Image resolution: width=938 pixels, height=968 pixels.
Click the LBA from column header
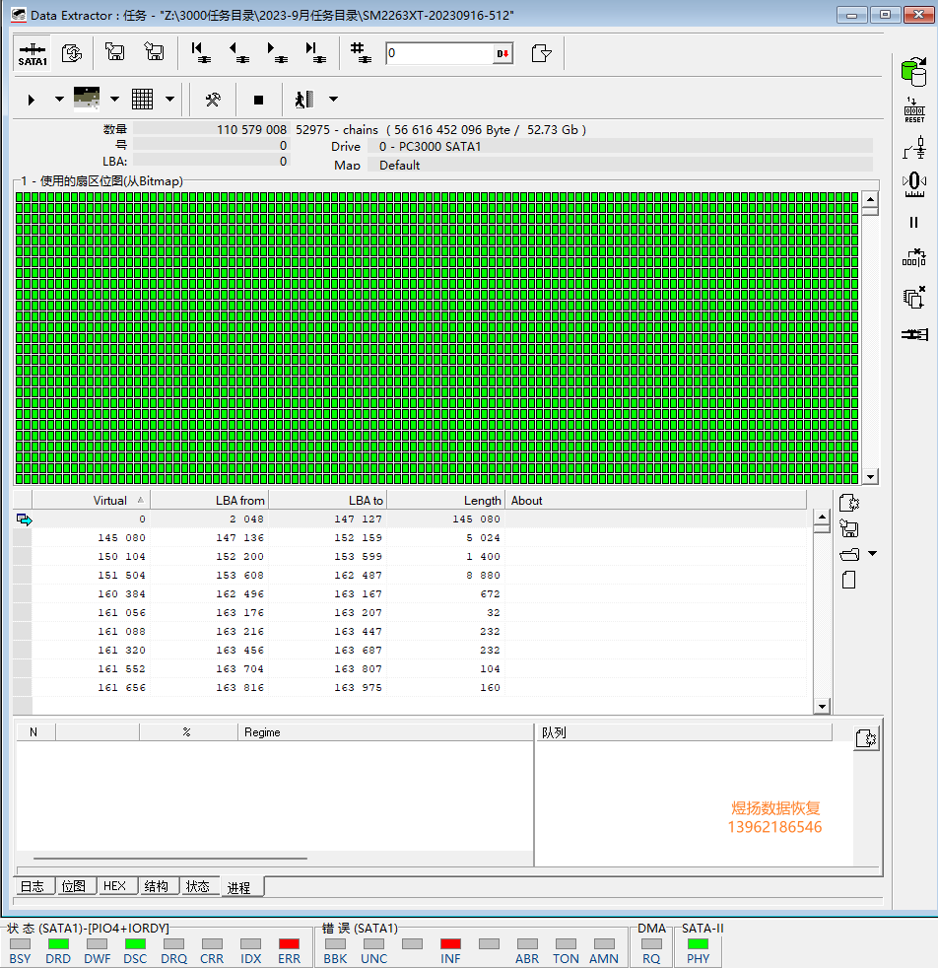click(x=209, y=500)
